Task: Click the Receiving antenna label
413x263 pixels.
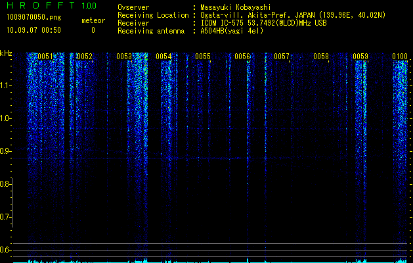Action: pos(151,31)
